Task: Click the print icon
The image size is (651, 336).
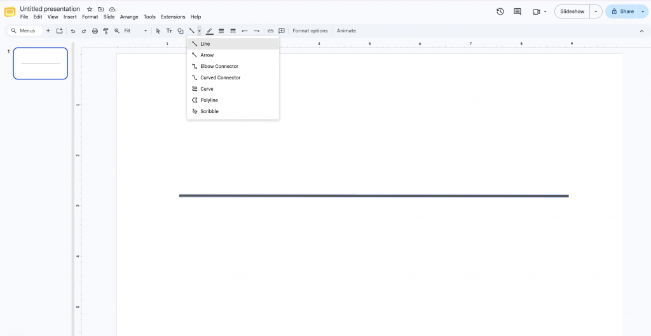Action: point(95,30)
